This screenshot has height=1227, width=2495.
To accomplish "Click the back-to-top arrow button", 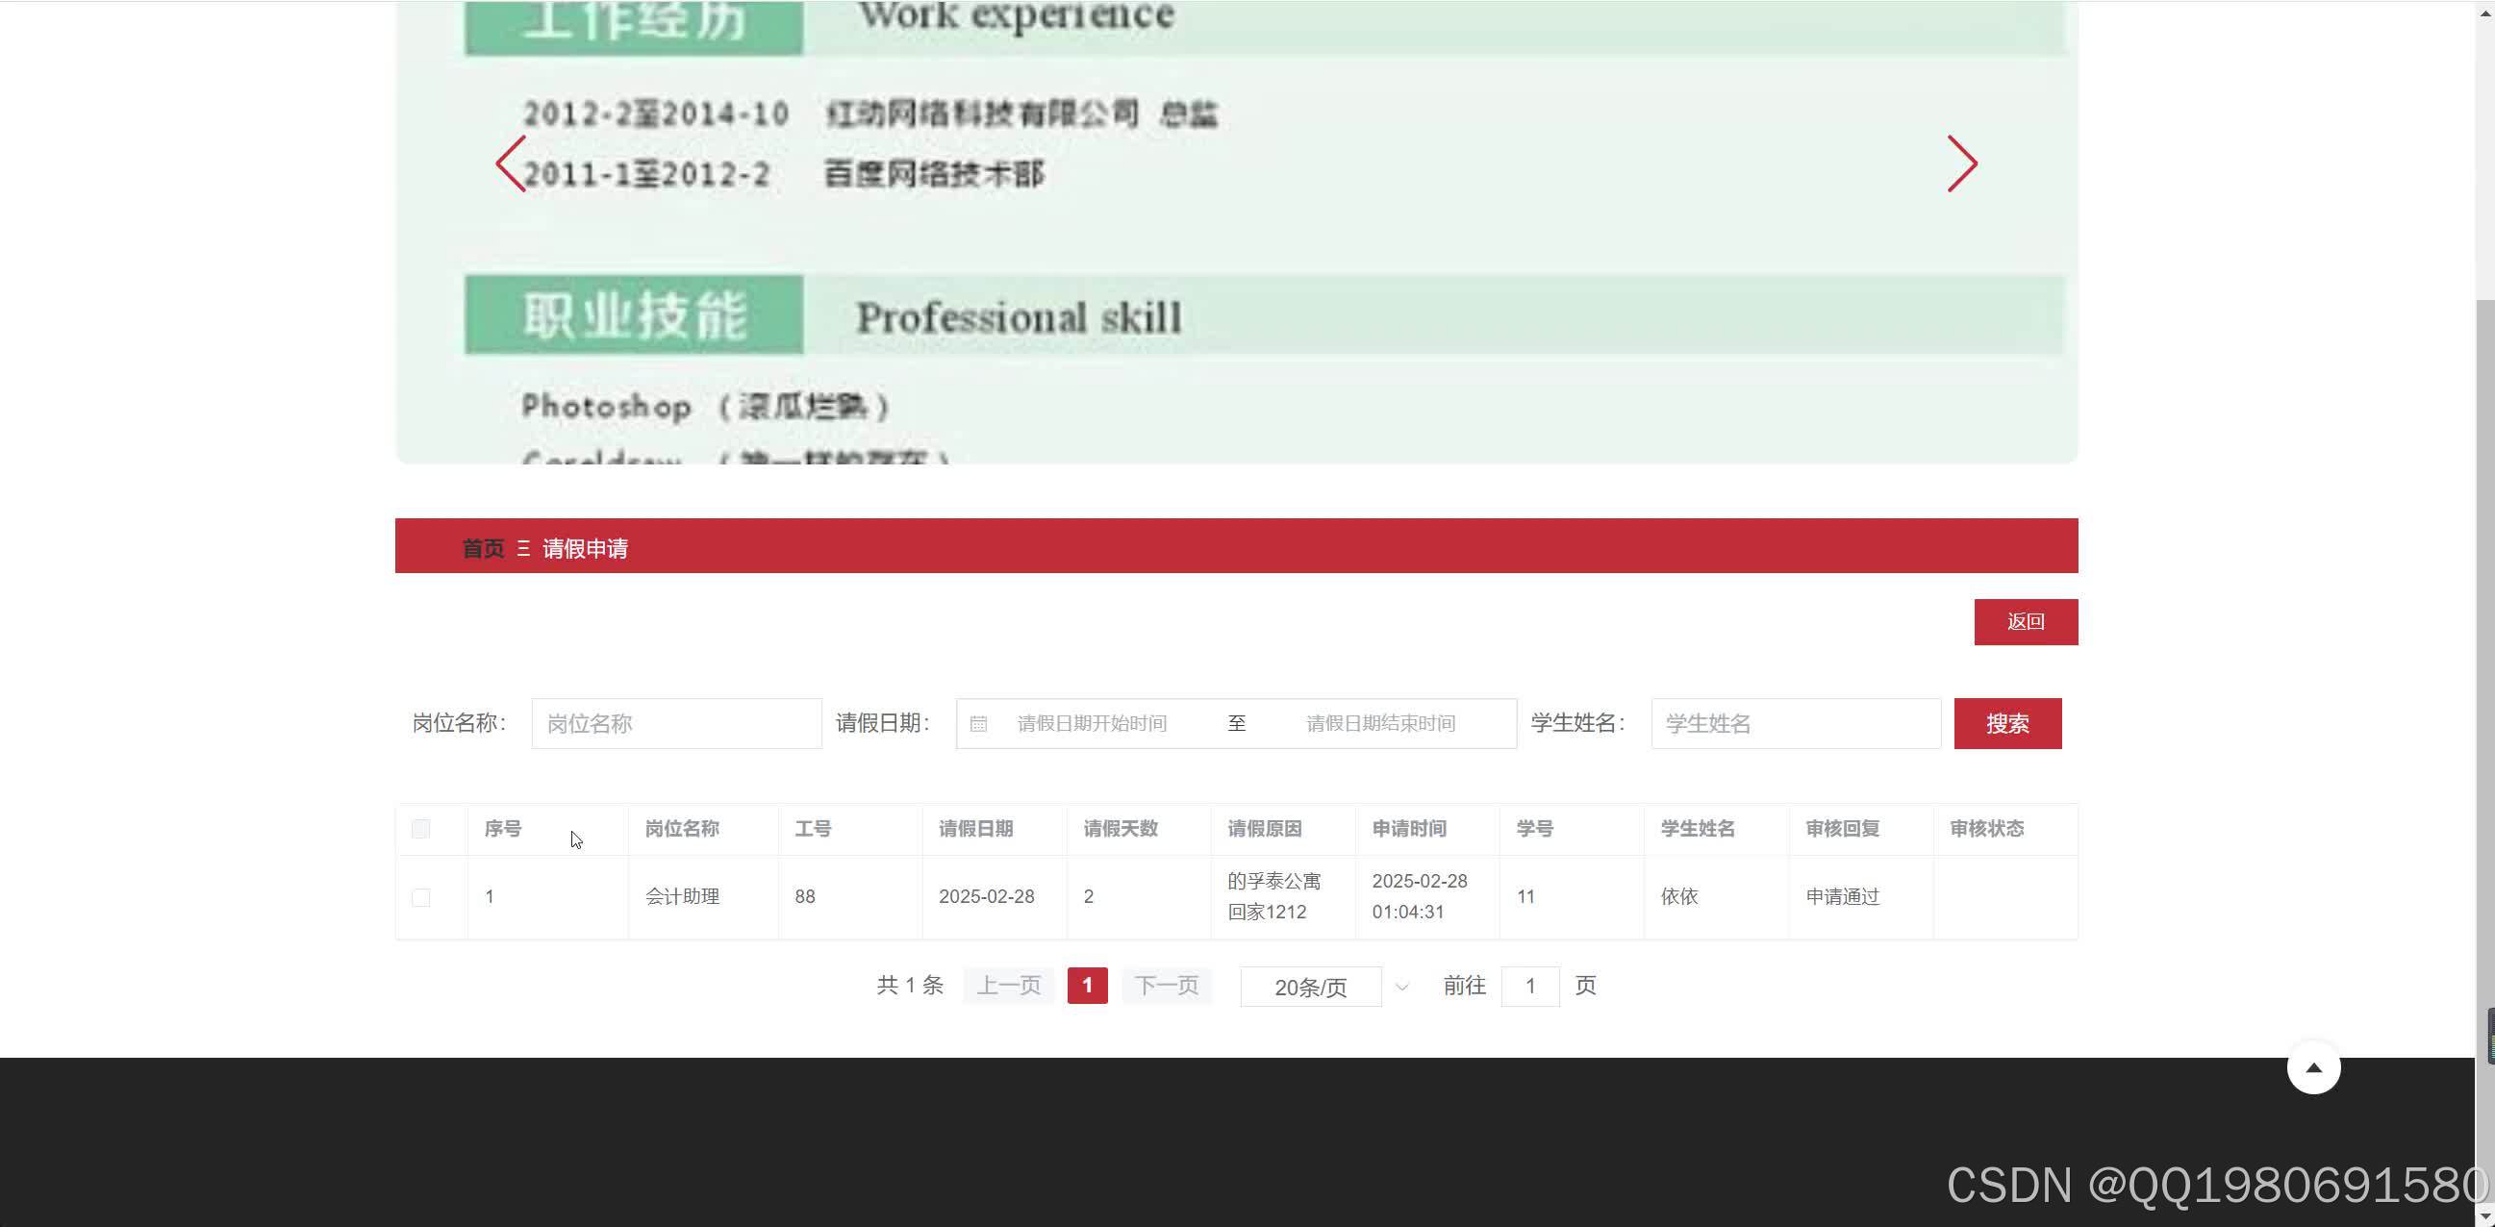I will [2313, 1067].
